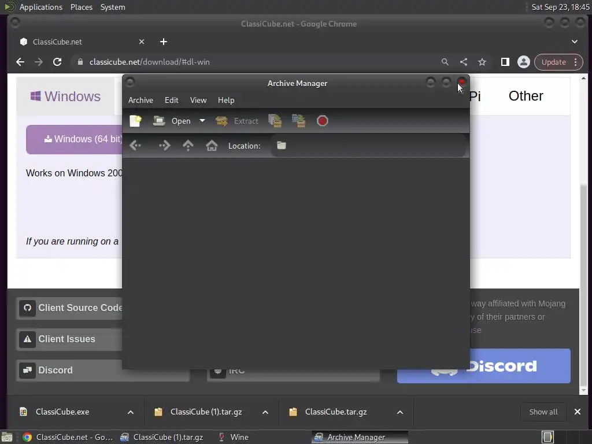The height and width of the screenshot is (444, 592).
Task: Switch to the ClassiCube.net Chrome taskbar entry
Action: click(x=67, y=437)
